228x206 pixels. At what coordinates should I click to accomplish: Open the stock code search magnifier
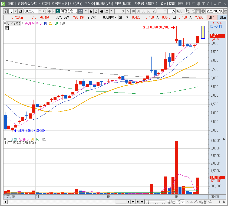[45, 11]
